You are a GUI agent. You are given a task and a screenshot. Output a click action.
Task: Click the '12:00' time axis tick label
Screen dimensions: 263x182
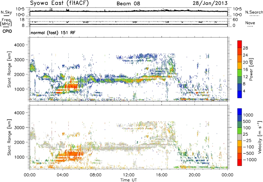tap(129, 175)
